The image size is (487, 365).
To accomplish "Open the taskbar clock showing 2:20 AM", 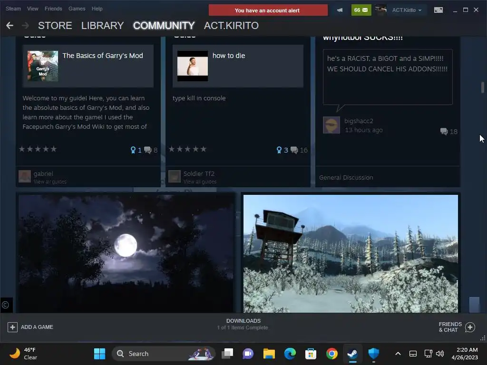I will point(465,354).
